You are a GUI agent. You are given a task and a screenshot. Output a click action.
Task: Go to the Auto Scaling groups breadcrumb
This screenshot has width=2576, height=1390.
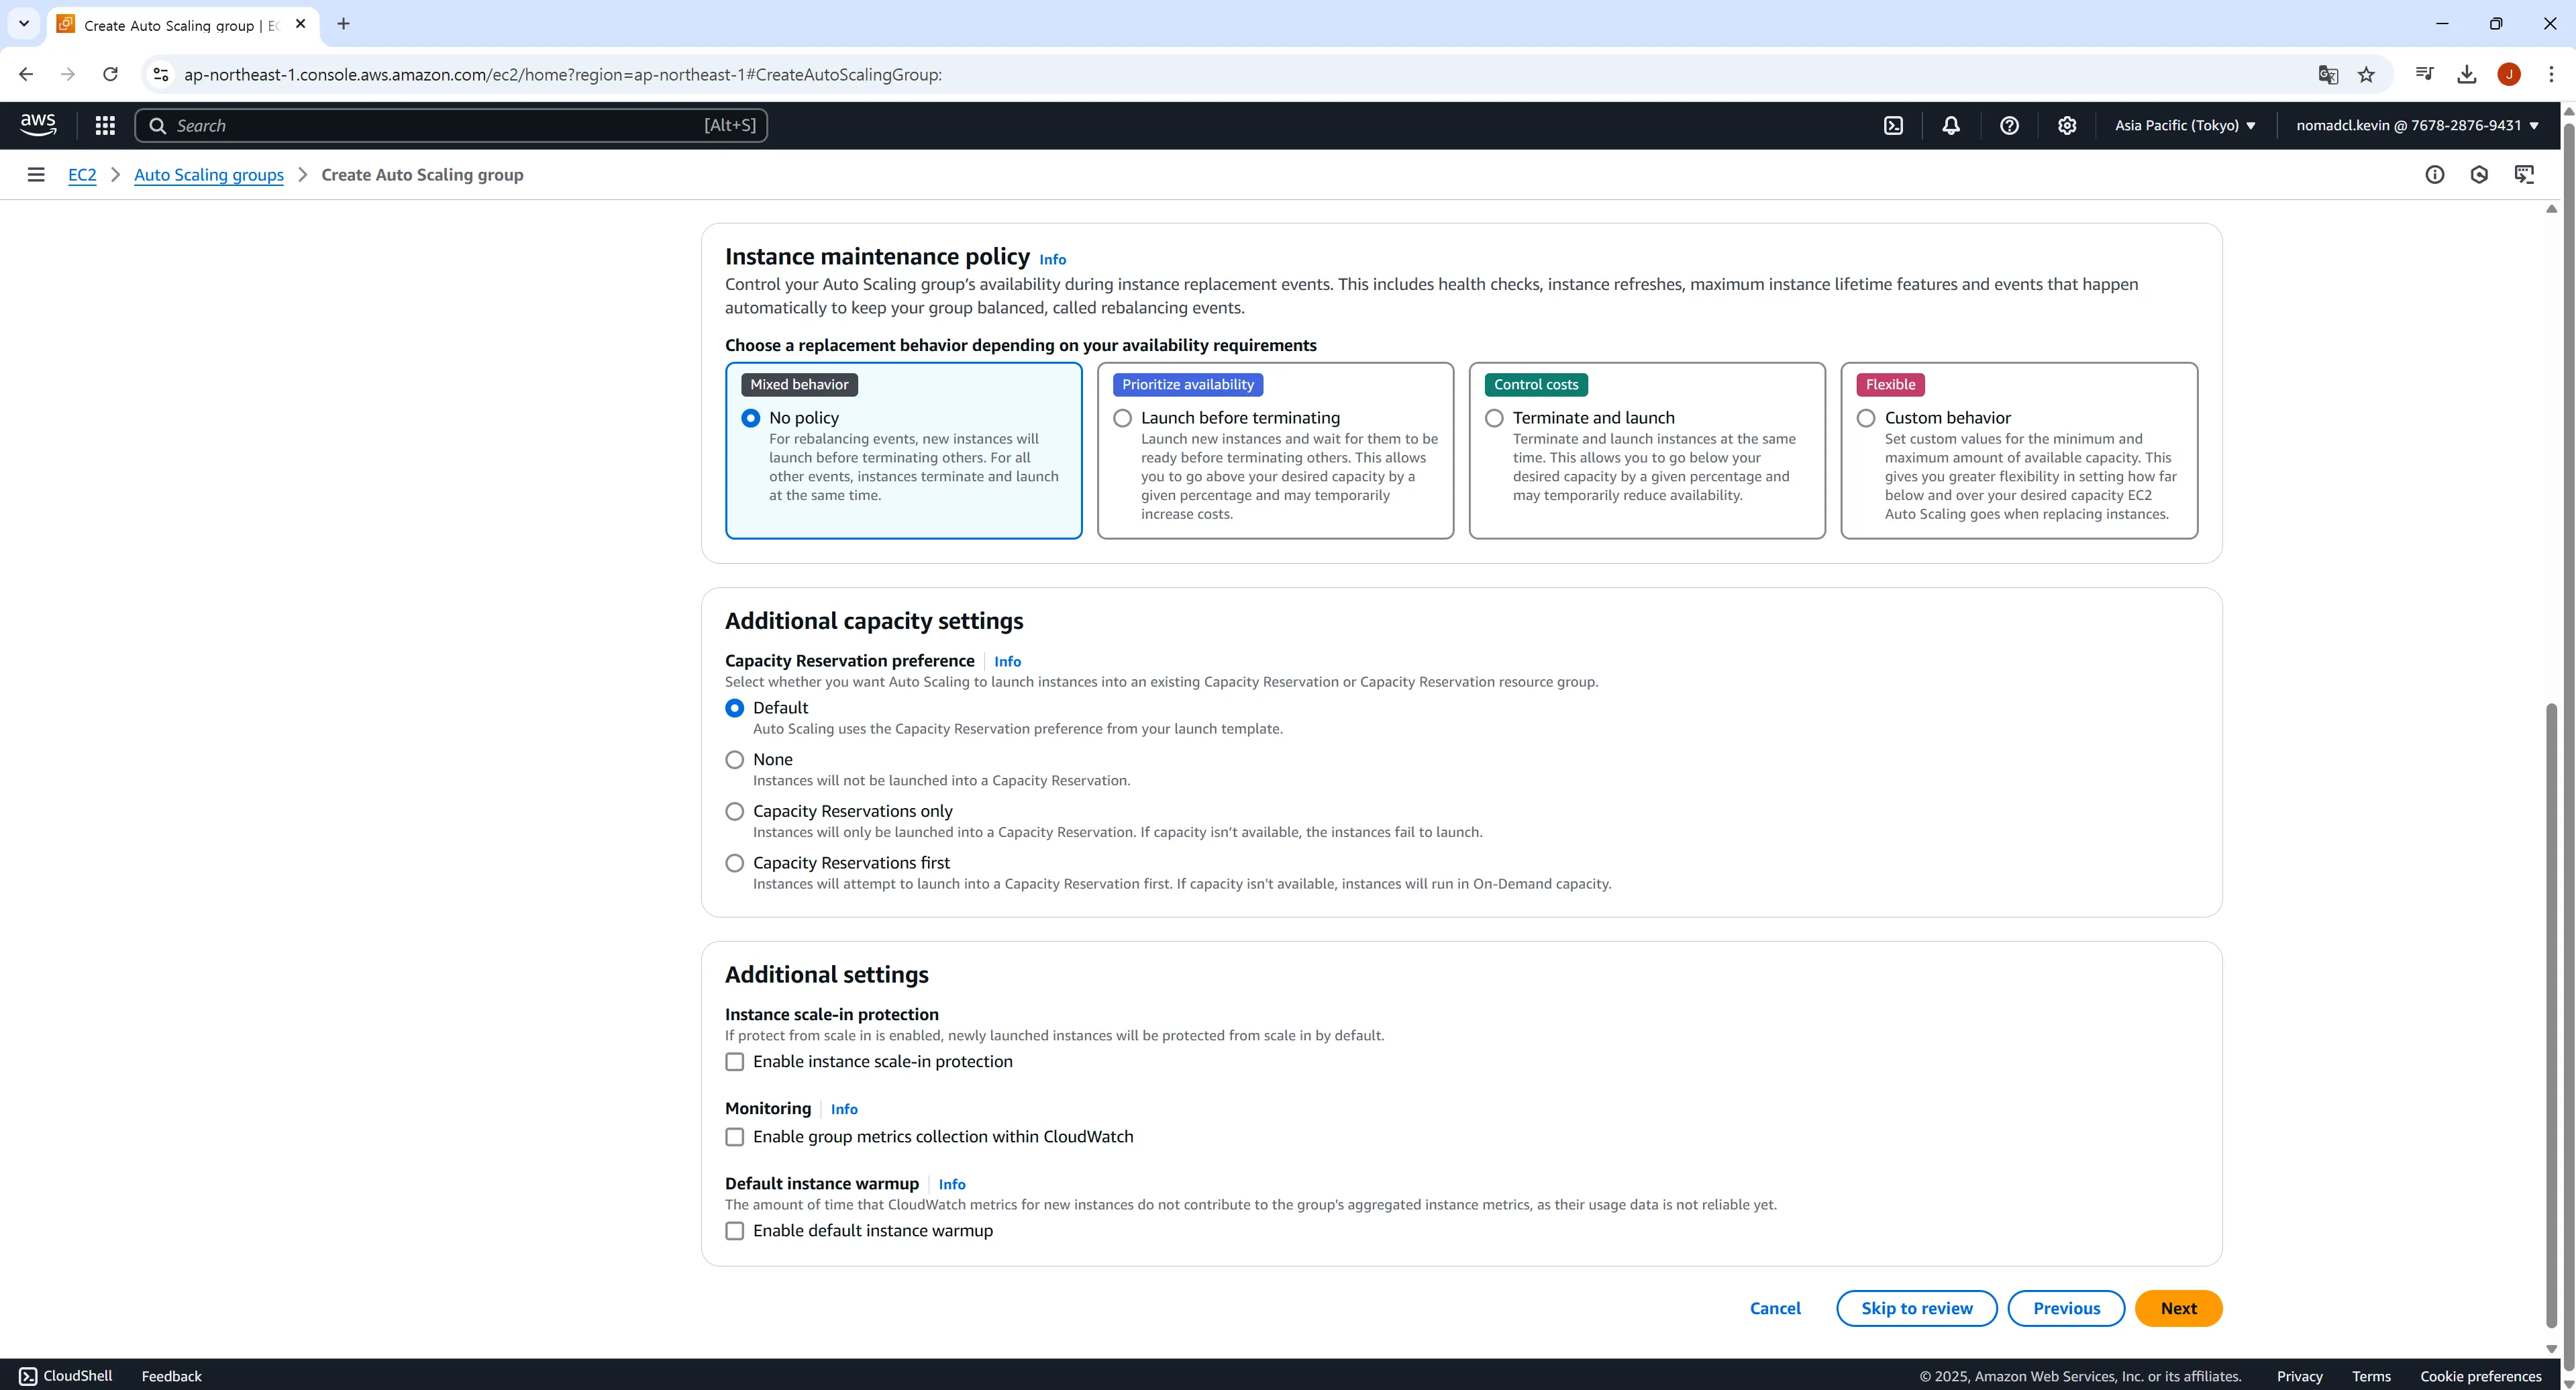[208, 175]
